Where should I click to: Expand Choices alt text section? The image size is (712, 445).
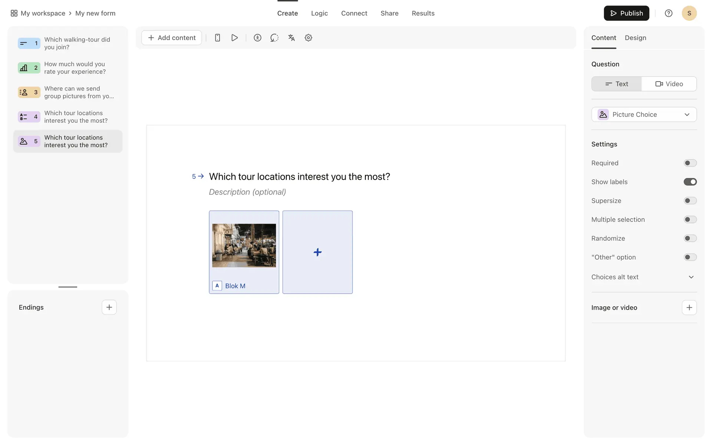pos(691,277)
